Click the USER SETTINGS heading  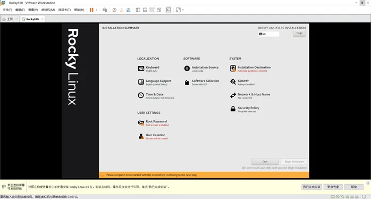[x=149, y=112]
